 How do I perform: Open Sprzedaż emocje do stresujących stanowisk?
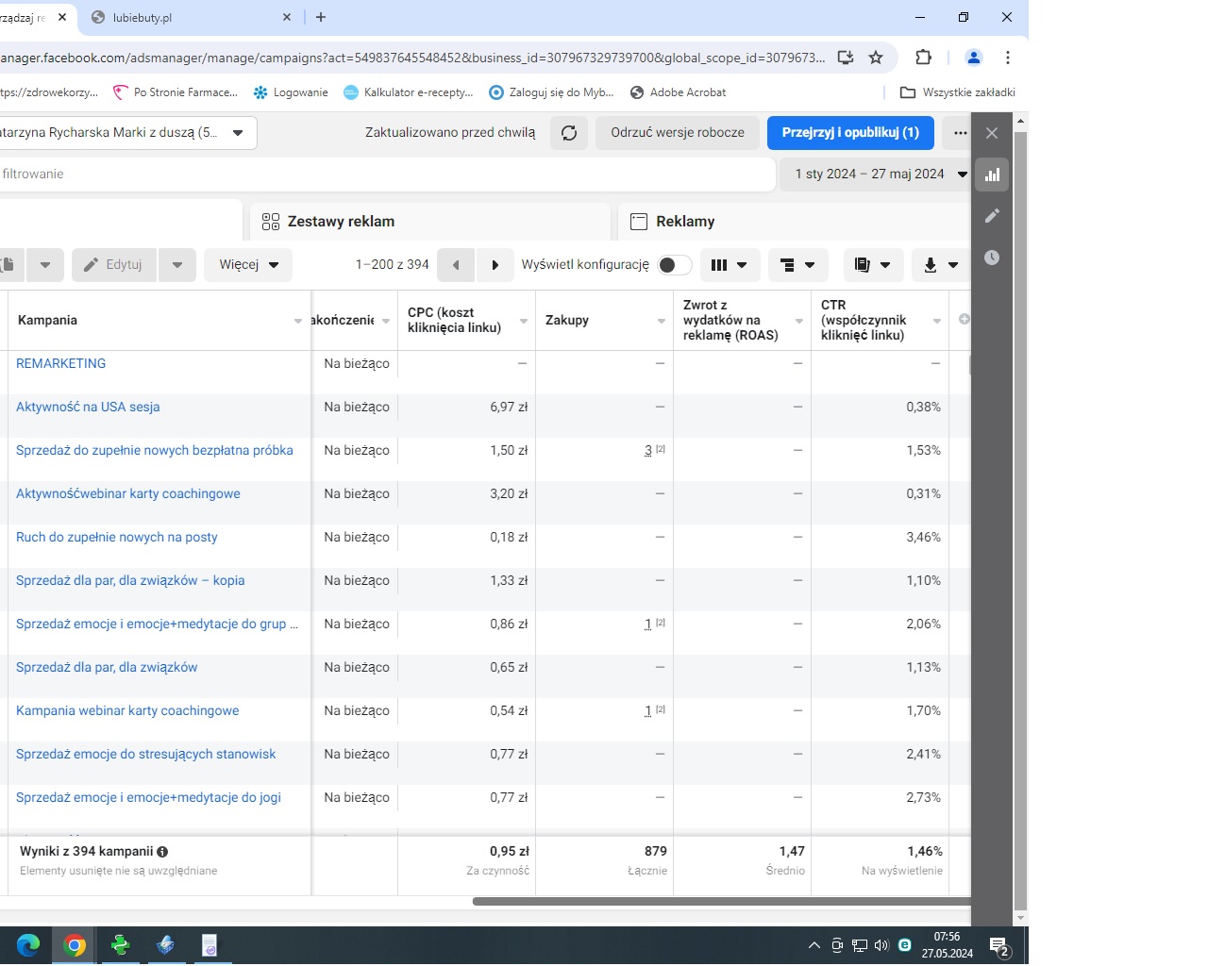click(146, 754)
